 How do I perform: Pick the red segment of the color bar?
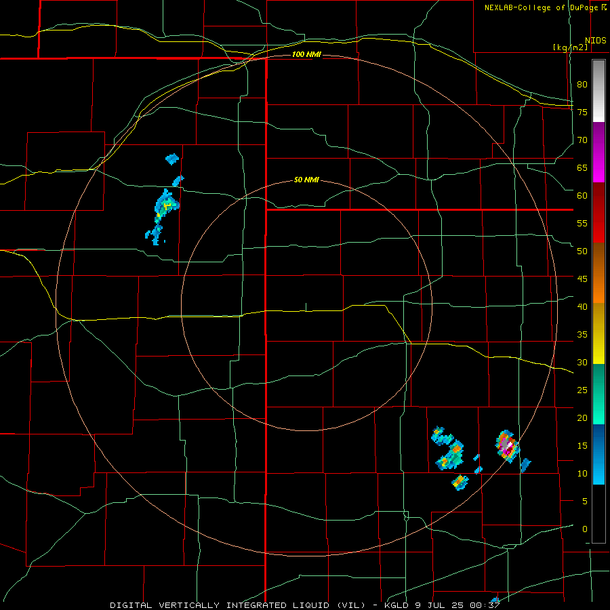point(598,212)
